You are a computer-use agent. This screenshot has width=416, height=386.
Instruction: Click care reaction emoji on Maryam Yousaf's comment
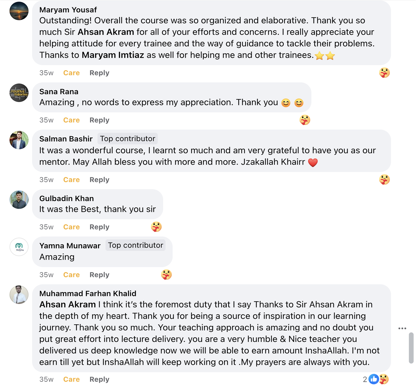(384, 73)
